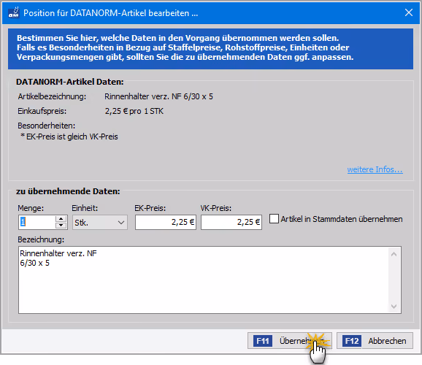Increase Menge with the up arrow
This screenshot has width=422, height=365.
pyautogui.click(x=61, y=219)
